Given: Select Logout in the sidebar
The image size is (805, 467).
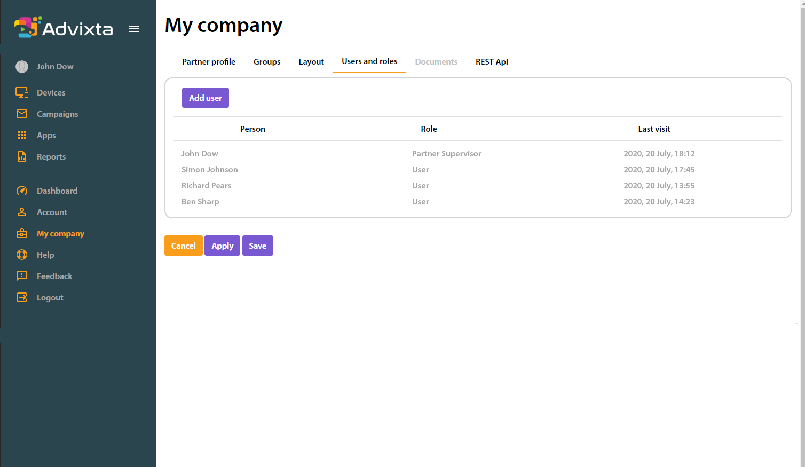Looking at the screenshot, I should [50, 298].
